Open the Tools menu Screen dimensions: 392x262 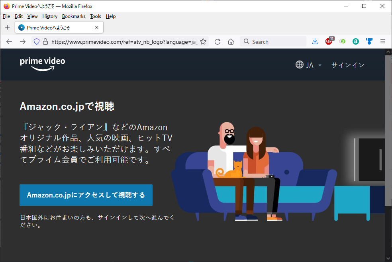(96, 16)
